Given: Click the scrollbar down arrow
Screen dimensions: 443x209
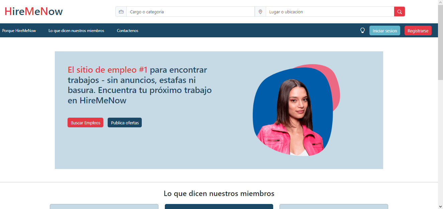Looking at the screenshot, I should click(440, 206).
